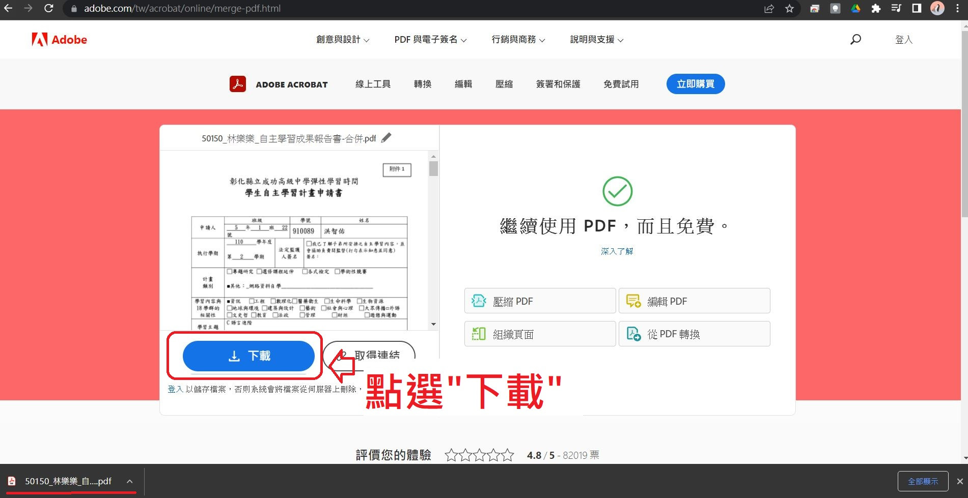Open 轉換 tab
The width and height of the screenshot is (968, 498).
423,84
